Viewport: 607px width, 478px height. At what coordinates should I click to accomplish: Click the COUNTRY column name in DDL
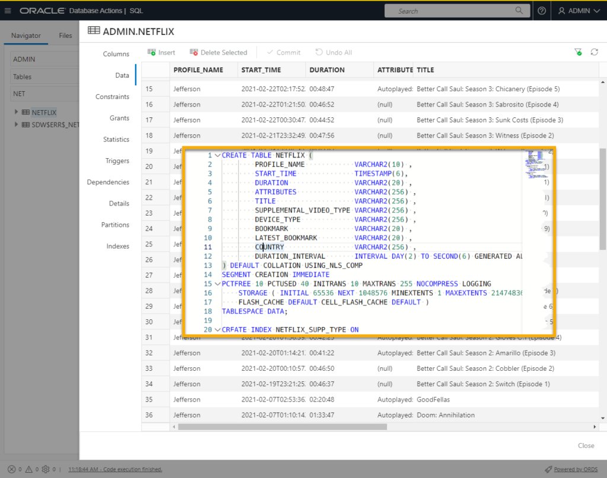(270, 247)
